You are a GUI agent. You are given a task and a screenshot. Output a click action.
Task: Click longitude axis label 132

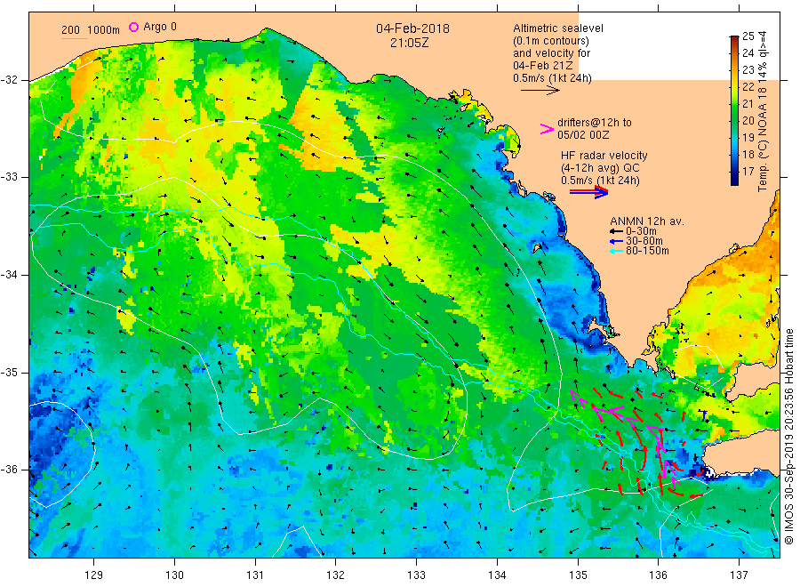[x=336, y=575]
